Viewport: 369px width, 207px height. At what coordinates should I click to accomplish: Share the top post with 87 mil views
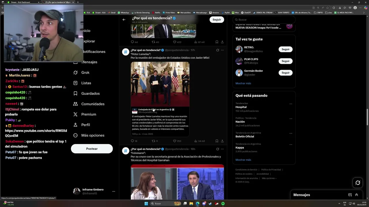coord(222,42)
